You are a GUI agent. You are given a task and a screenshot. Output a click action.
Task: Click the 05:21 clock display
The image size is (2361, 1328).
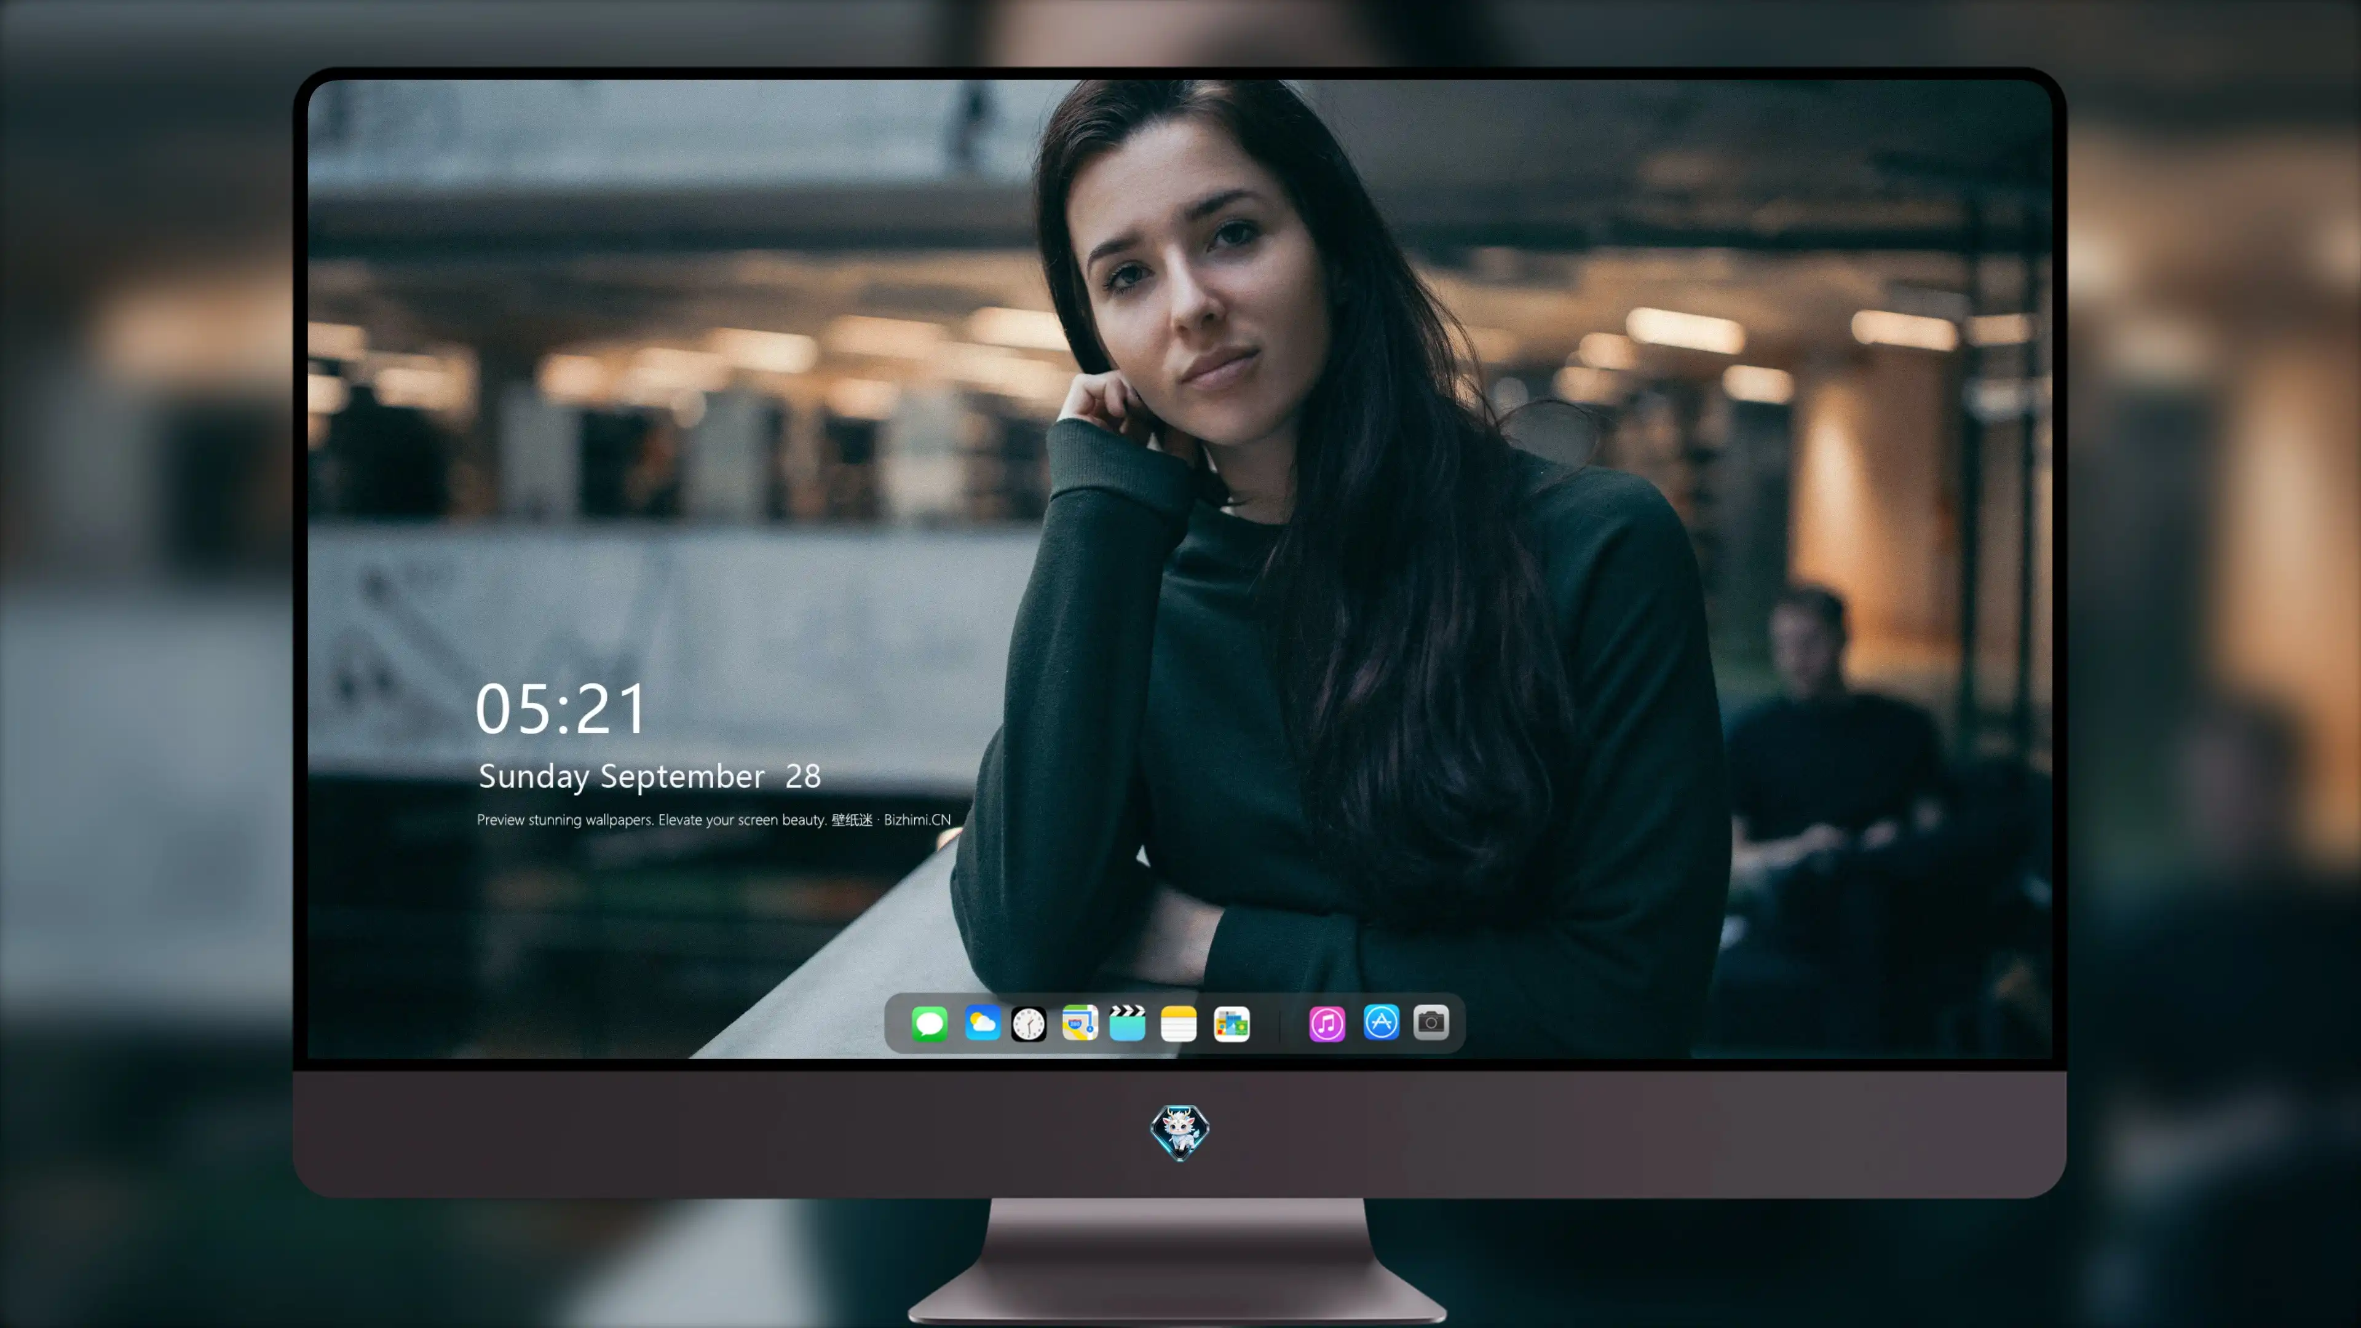[561, 709]
